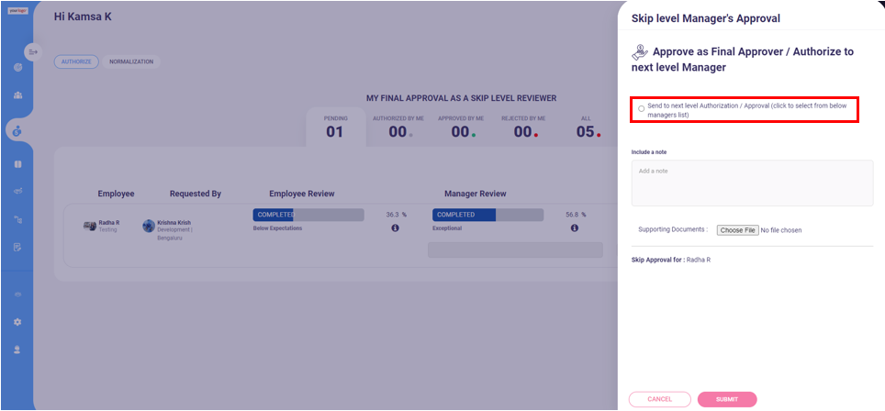This screenshot has height=411, width=885.
Task: Switch to the AUTHORIZE tab
Action: click(x=76, y=62)
